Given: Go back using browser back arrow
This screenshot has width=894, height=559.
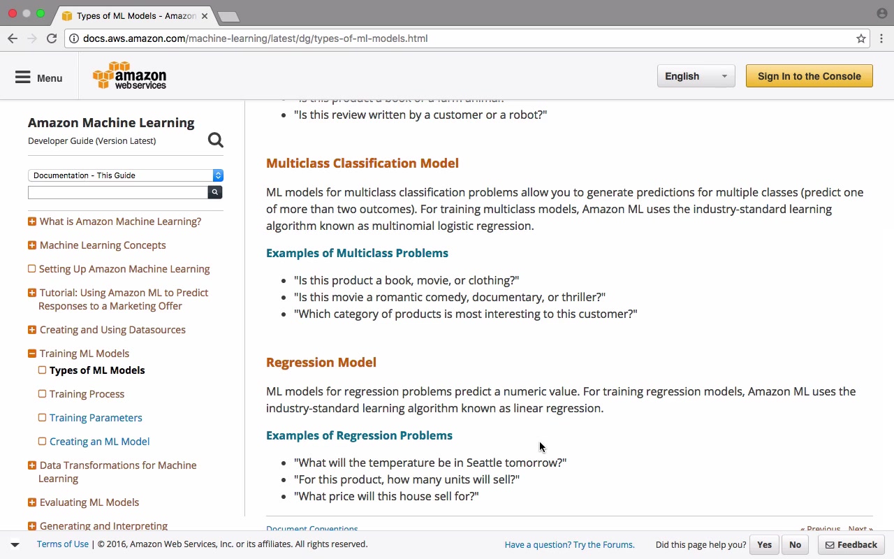Looking at the screenshot, I should click(x=13, y=38).
